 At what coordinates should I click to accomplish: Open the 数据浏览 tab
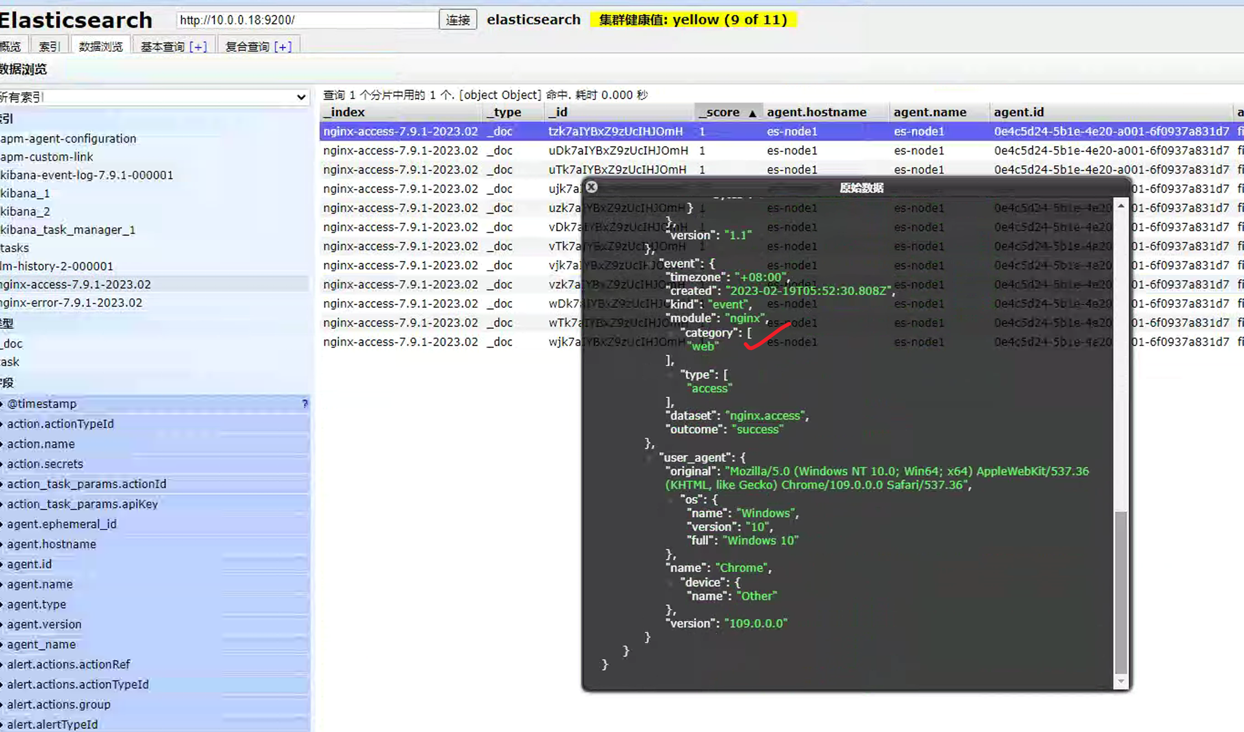[101, 47]
